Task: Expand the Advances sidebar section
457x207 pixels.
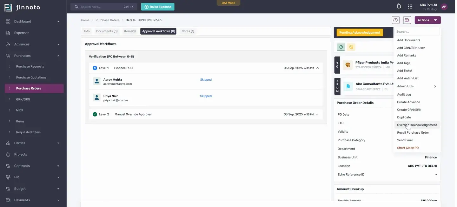Action: coord(58,44)
